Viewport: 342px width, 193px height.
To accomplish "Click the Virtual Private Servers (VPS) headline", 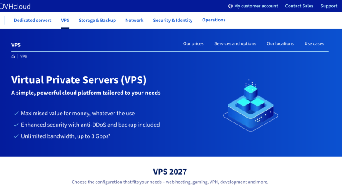I will click(x=79, y=80).
